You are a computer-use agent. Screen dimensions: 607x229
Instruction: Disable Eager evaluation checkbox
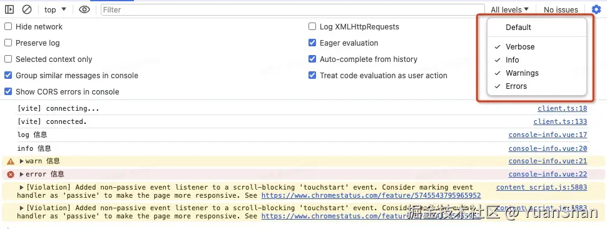tap(312, 43)
